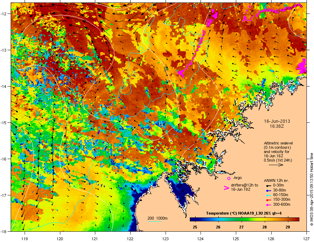Click longitude axis label 124
This screenshot has height=242, width=314.
(201, 238)
